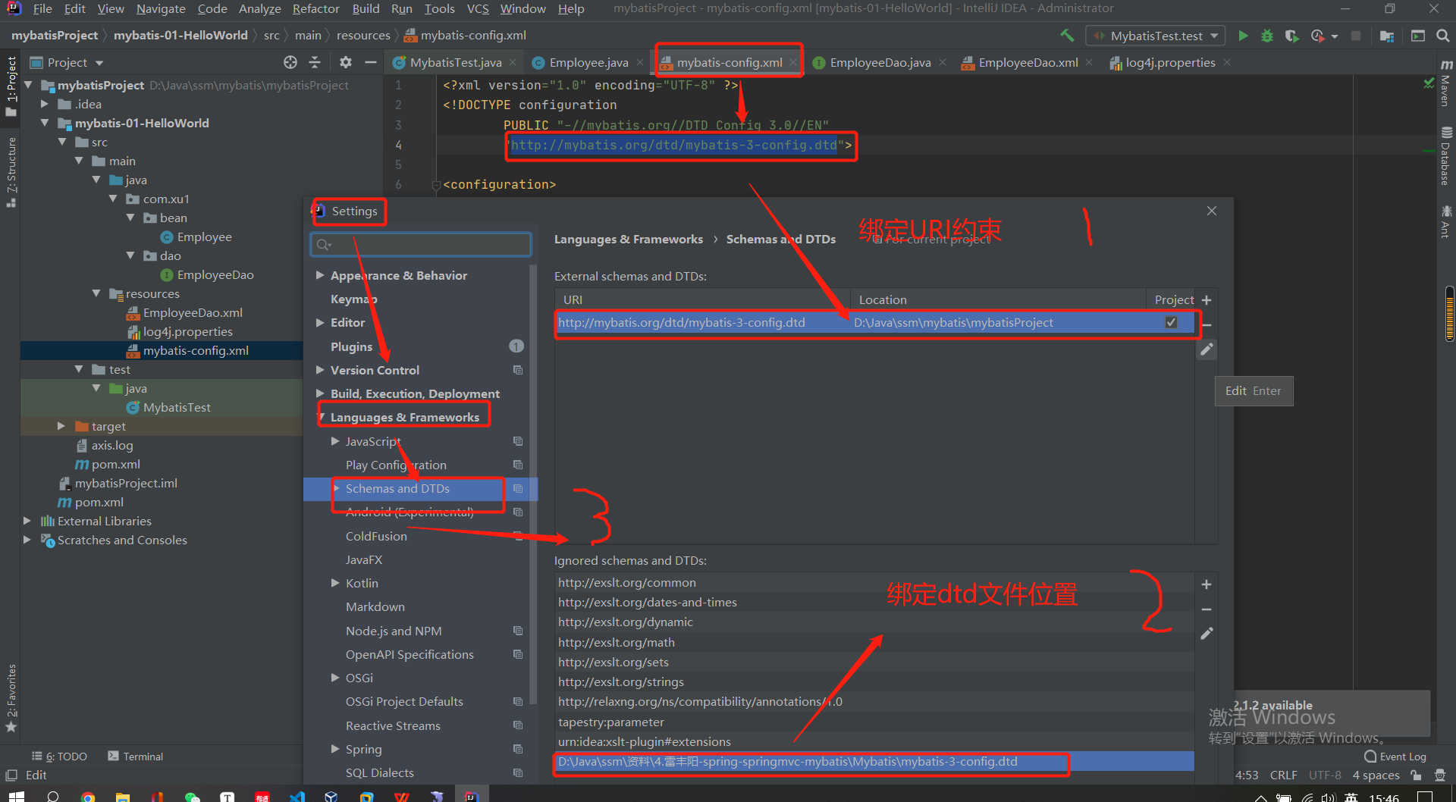The image size is (1456, 802).
Task: Expand the Editor settings category
Action: [320, 322]
